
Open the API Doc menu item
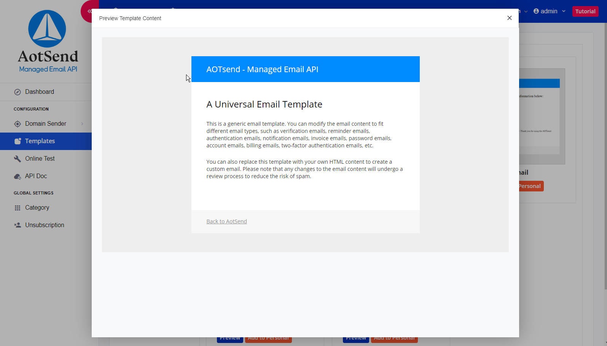pos(46,176)
